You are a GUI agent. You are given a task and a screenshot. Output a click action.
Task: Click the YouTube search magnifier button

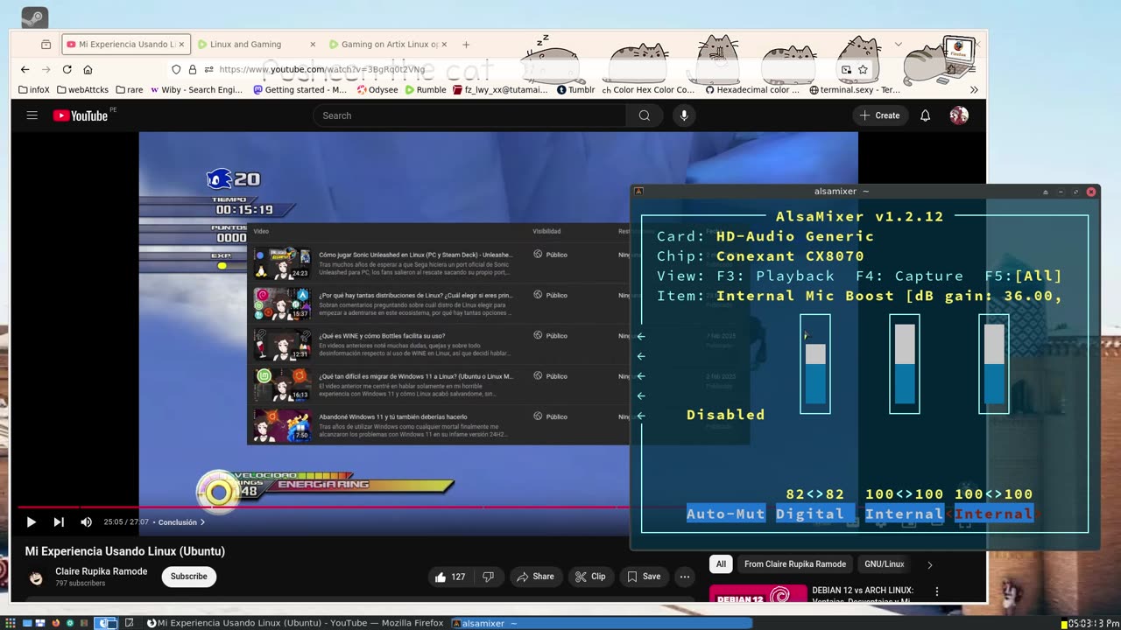645,115
